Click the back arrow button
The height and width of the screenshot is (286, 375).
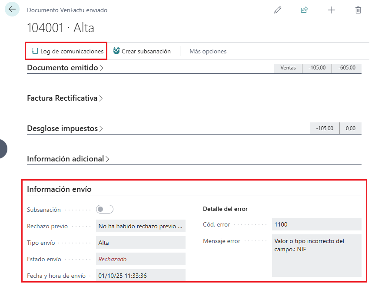click(12, 10)
